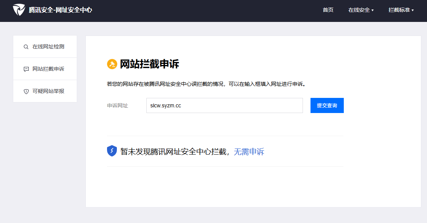Select 在线网址检测 in the sidebar
427x223 pixels.
coord(45,46)
